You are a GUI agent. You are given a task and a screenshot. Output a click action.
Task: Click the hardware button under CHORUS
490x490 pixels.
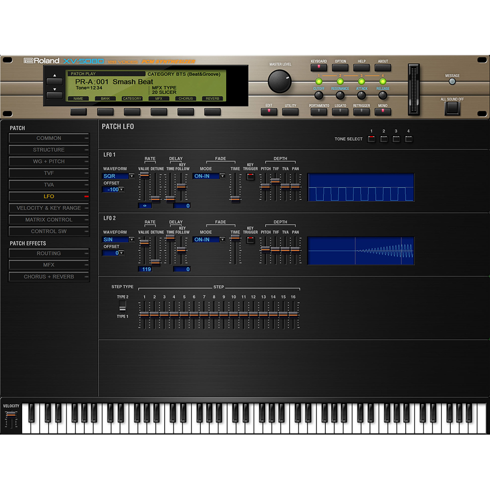186,112
